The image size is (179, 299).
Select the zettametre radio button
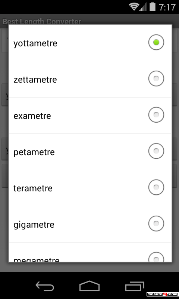[156, 78]
